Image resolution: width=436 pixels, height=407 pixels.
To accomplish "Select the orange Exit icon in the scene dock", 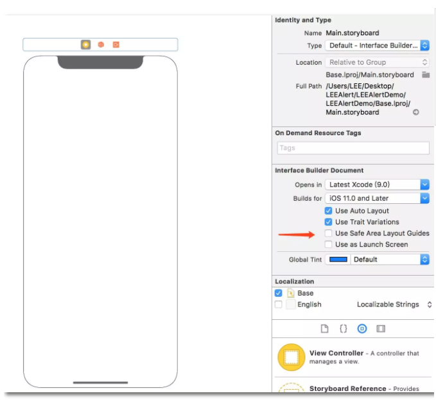I will 116,44.
